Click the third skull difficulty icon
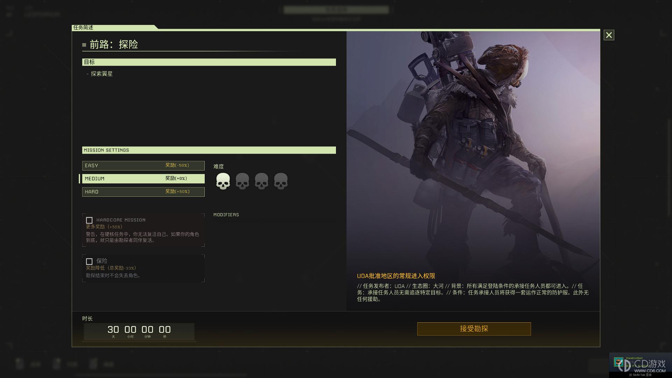Viewport: 672px width, 378px height. click(261, 181)
